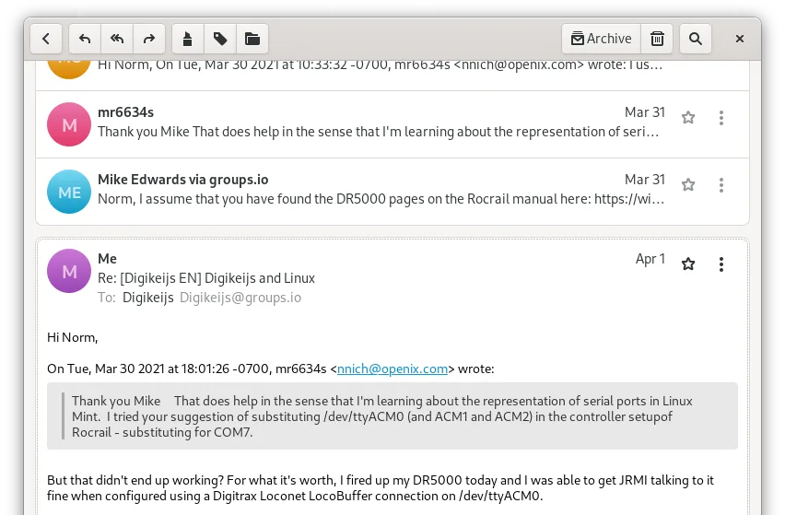This screenshot has height=515, width=785.
Task: Click the subject 'Re: [Digikeijs EN] Digikeijs and Linux'
Action: click(x=206, y=278)
